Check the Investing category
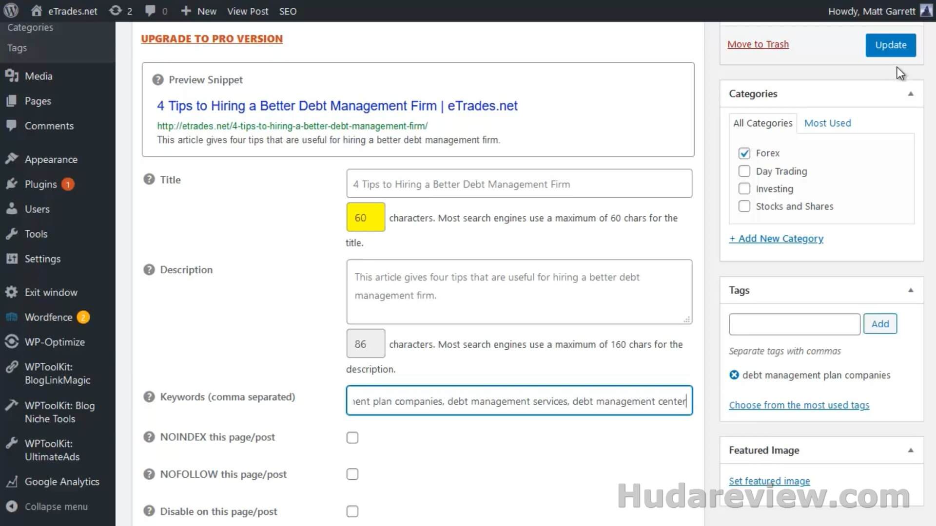Image resolution: width=936 pixels, height=526 pixels. [x=744, y=188]
